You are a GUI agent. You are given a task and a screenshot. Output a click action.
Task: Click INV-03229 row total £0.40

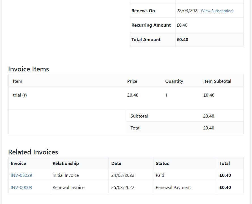[x=225, y=175]
